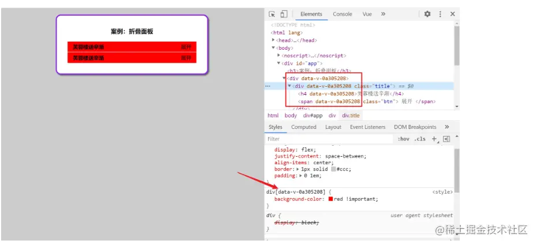Open the red background-color swatch
Image resolution: width=536 pixels, height=244 pixels.
point(330,199)
